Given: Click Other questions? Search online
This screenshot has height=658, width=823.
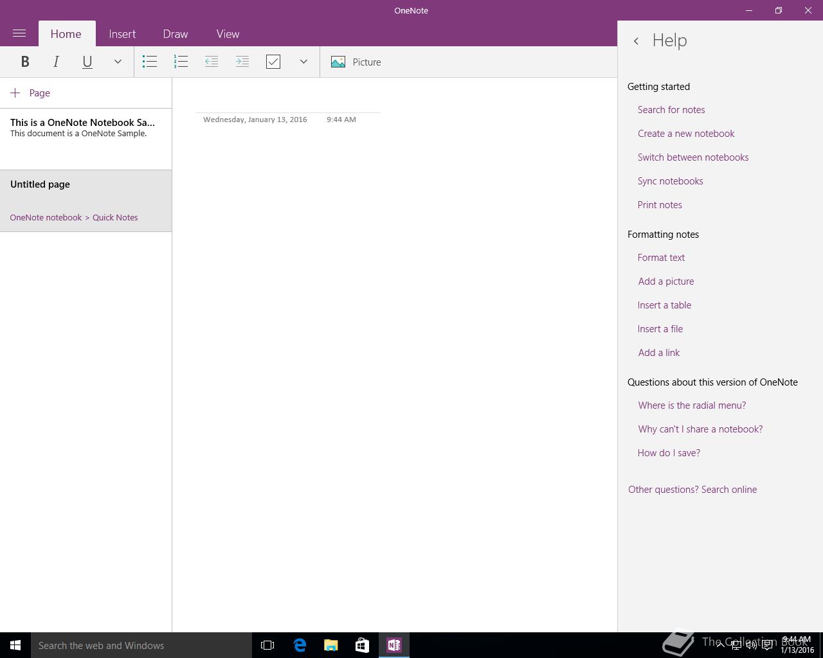Looking at the screenshot, I should pyautogui.click(x=692, y=490).
